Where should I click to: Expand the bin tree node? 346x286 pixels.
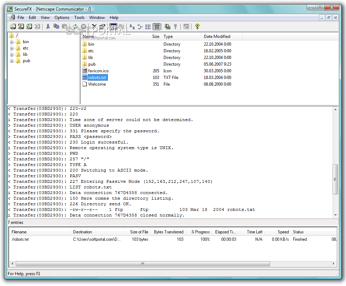12,42
